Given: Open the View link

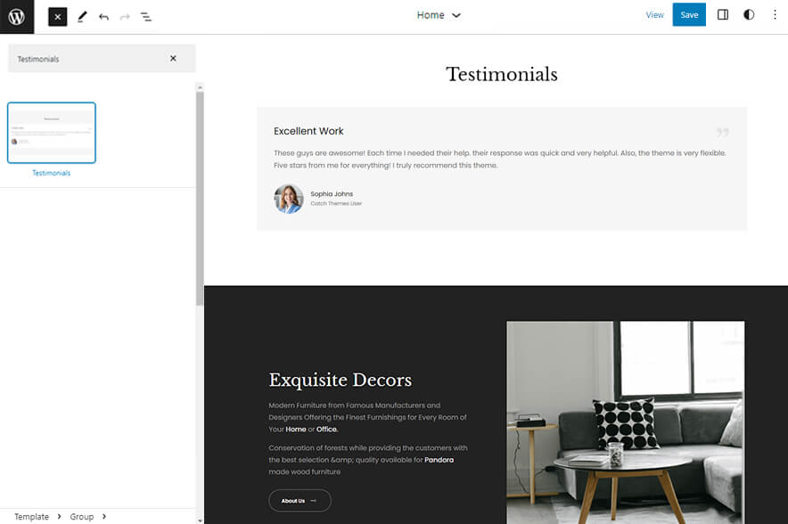Looking at the screenshot, I should pos(654,14).
